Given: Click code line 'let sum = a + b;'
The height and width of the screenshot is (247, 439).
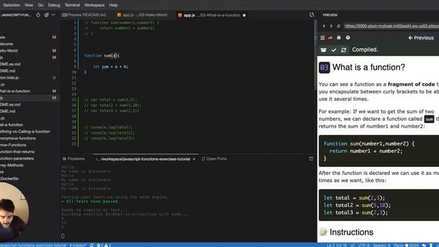Looking at the screenshot, I should pos(110,67).
